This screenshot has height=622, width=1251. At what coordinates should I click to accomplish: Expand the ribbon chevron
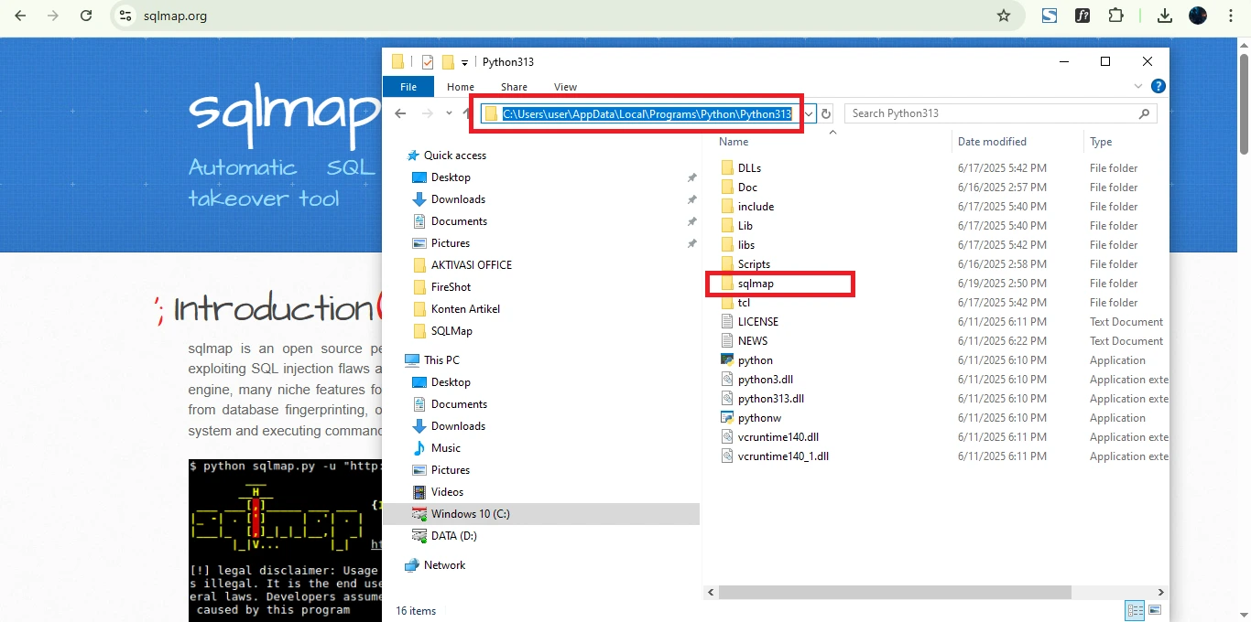(x=1138, y=87)
